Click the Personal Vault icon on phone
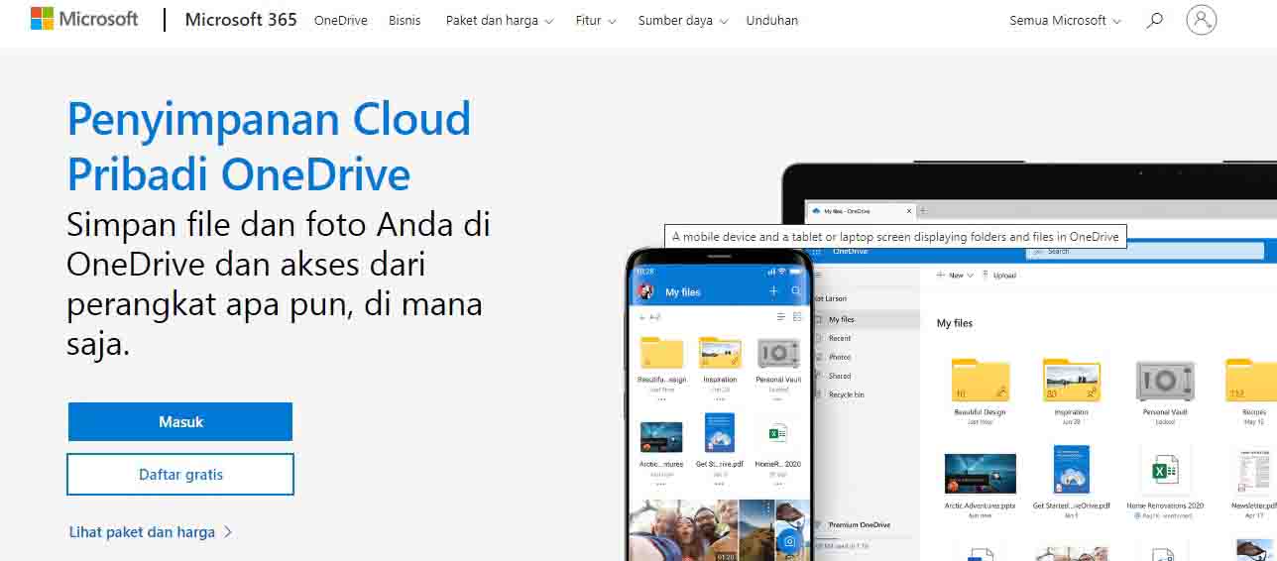The width and height of the screenshot is (1277, 561). coord(778,353)
